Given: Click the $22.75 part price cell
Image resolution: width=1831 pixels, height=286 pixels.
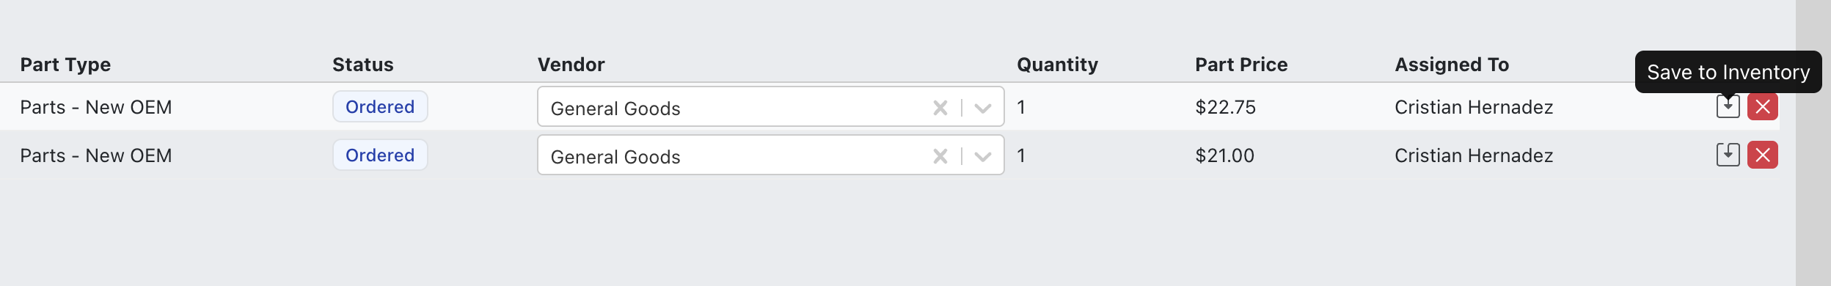Looking at the screenshot, I should 1225,107.
